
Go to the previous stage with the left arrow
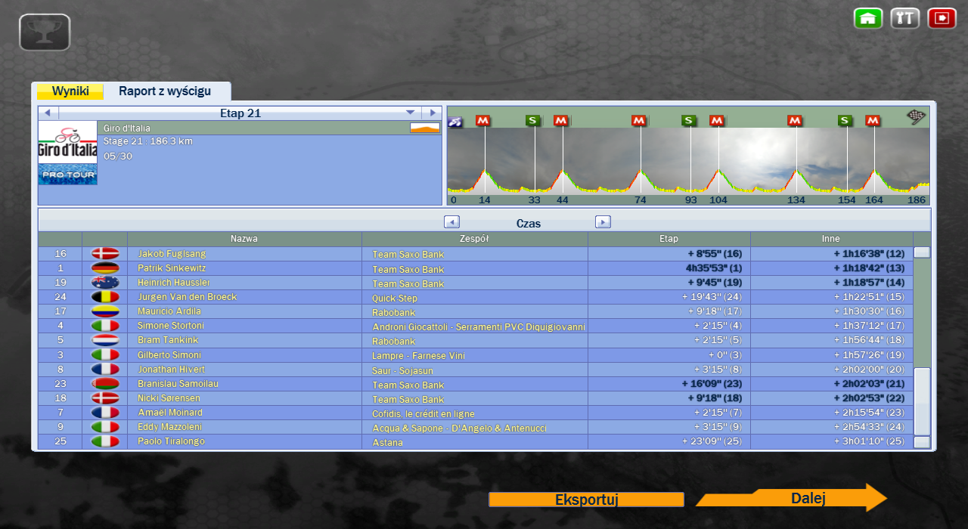[x=48, y=113]
